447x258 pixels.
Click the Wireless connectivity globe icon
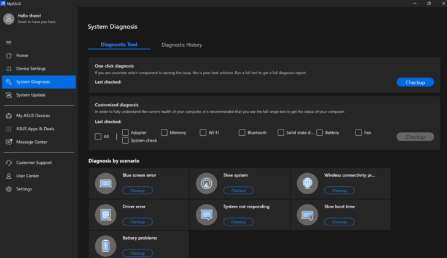pos(307,183)
